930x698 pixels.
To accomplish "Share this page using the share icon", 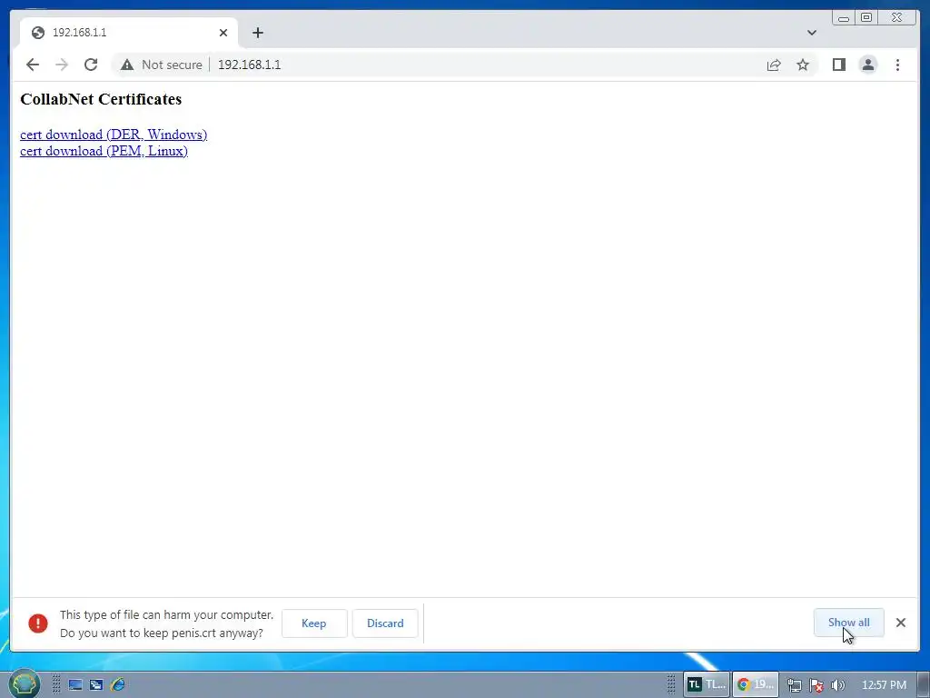I will (x=774, y=65).
